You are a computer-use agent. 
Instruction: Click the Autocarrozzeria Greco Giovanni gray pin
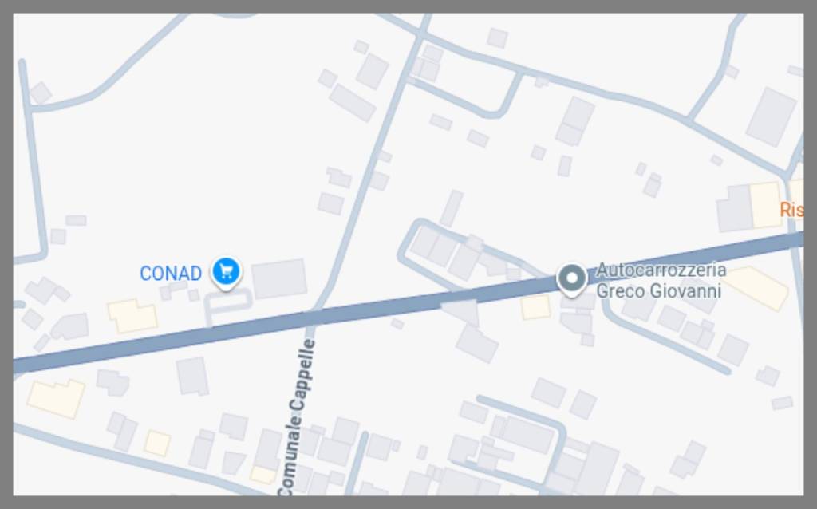tap(571, 279)
